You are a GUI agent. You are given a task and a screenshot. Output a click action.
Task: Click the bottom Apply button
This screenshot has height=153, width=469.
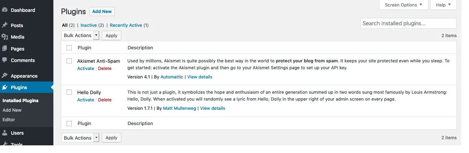click(x=111, y=138)
